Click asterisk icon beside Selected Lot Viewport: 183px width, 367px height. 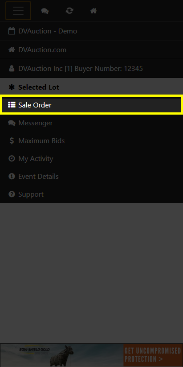coord(12,87)
